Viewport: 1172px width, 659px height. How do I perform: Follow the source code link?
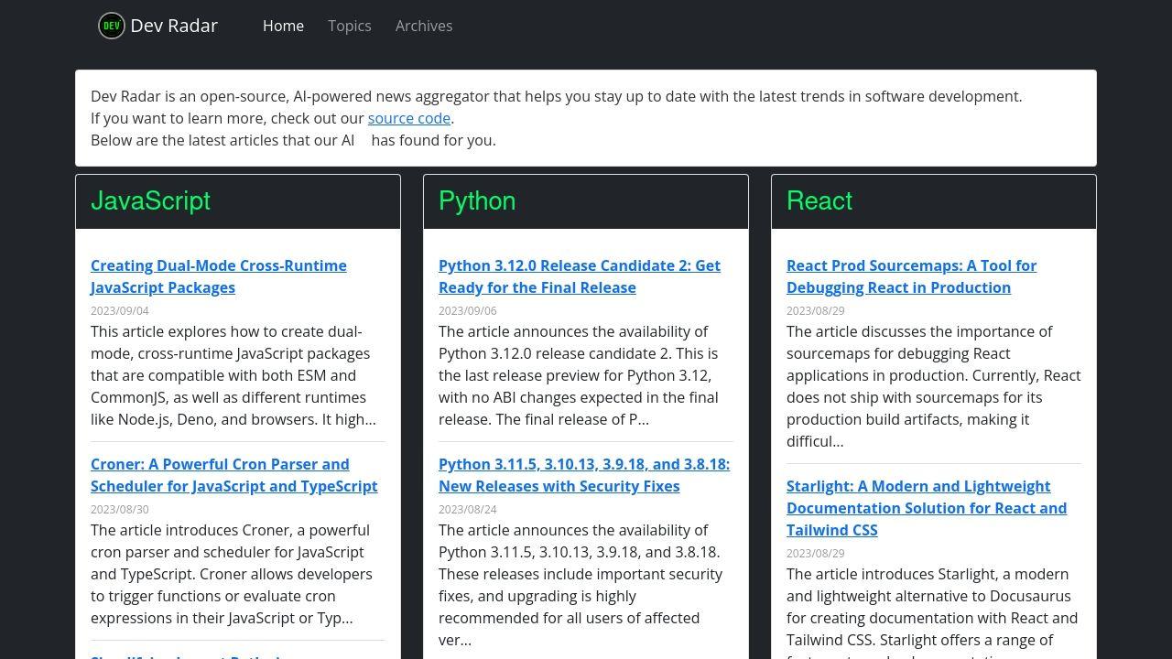point(409,118)
